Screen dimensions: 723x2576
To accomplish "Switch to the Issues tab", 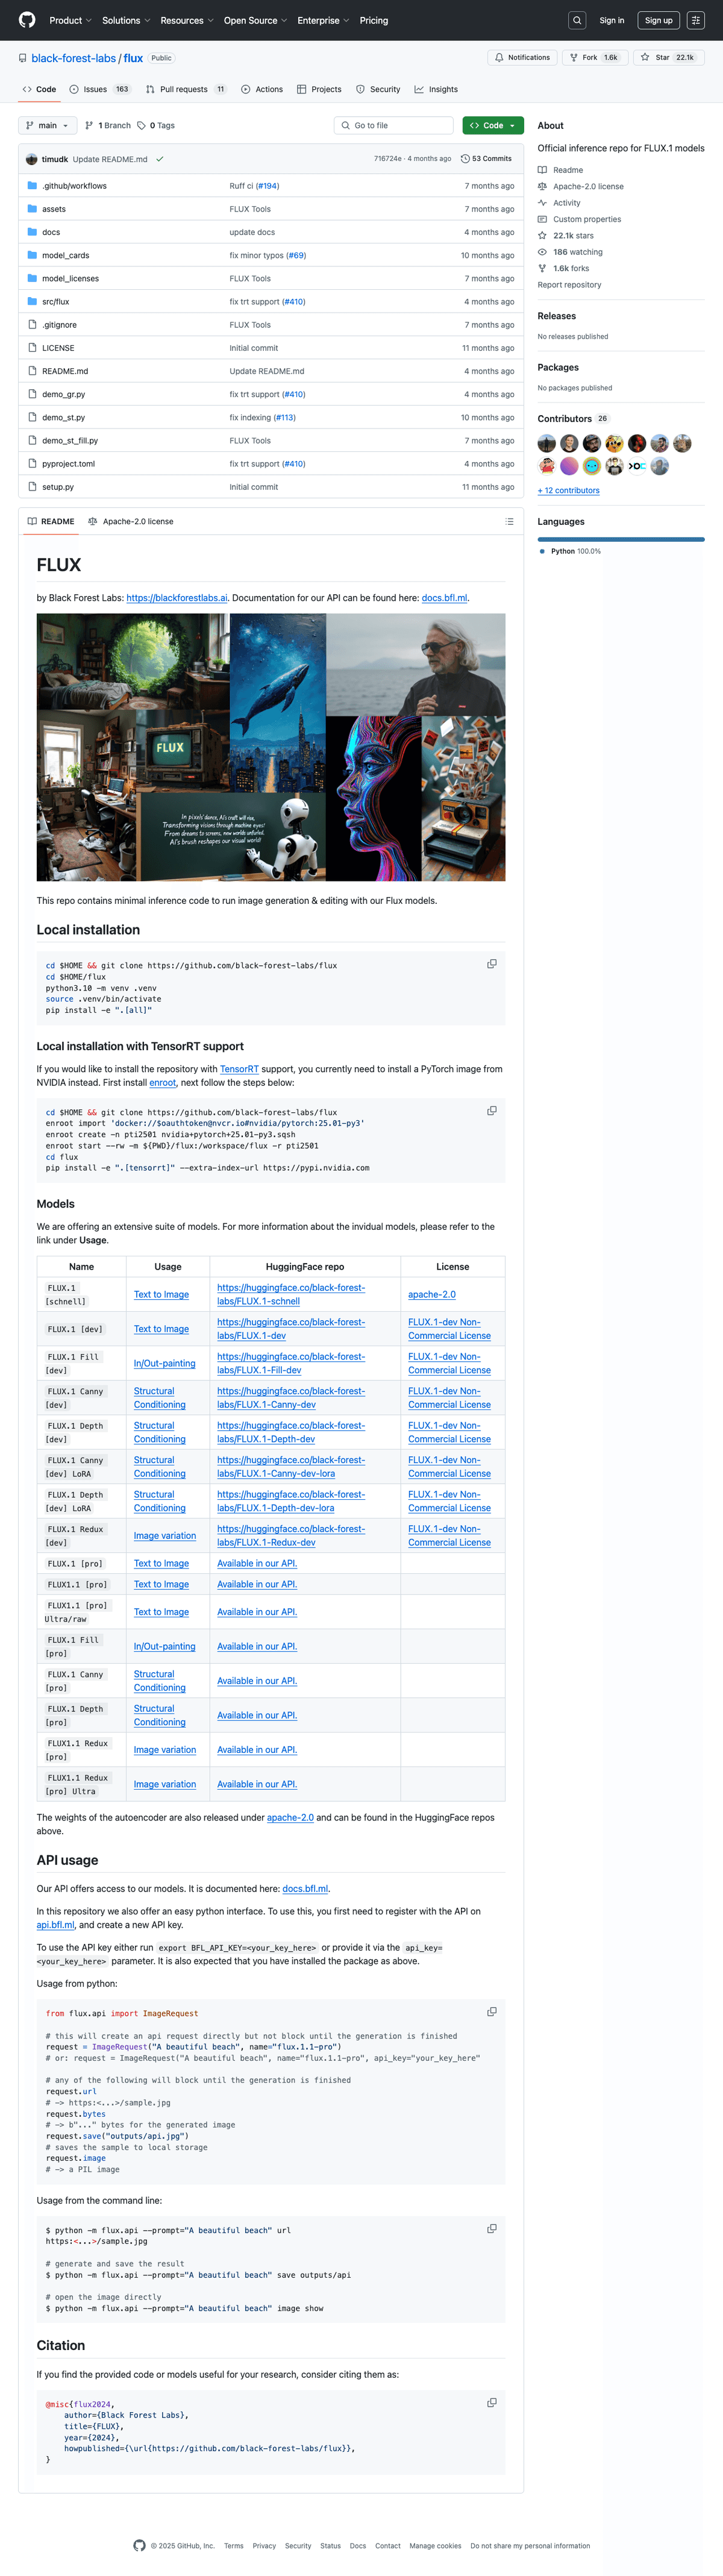I will 100,89.
